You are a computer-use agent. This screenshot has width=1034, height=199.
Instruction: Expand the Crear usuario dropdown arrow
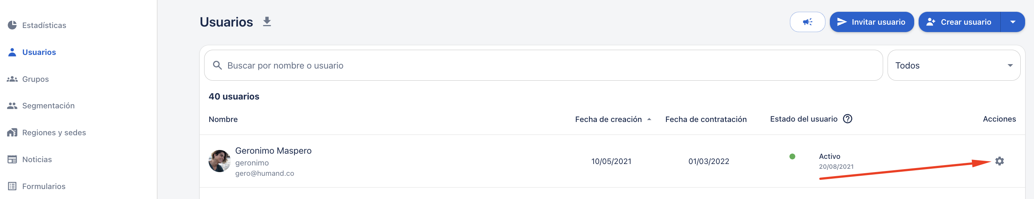pos(1012,22)
